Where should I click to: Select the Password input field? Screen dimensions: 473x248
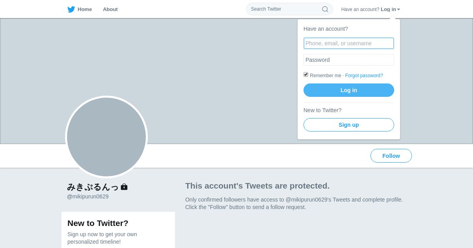[348, 60]
